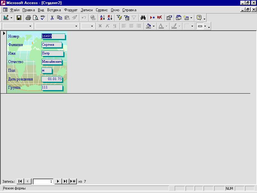Image resolution: width=257 pixels, height=193 pixels.
Task: Click the Дата рождения field 01.01.75
Action: pos(52,79)
